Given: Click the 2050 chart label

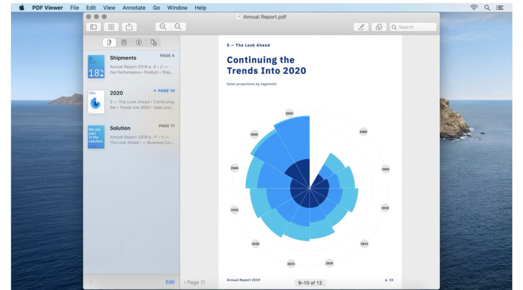Looking at the screenshot, I should (289, 113).
